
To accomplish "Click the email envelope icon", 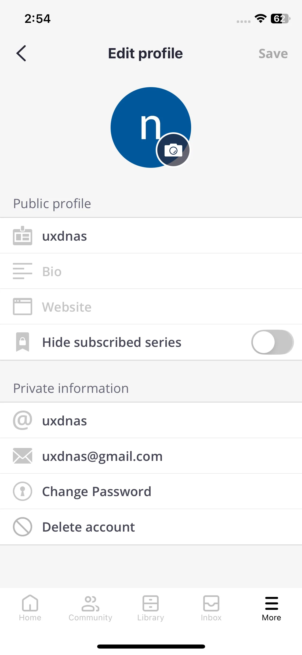I will [x=23, y=456].
